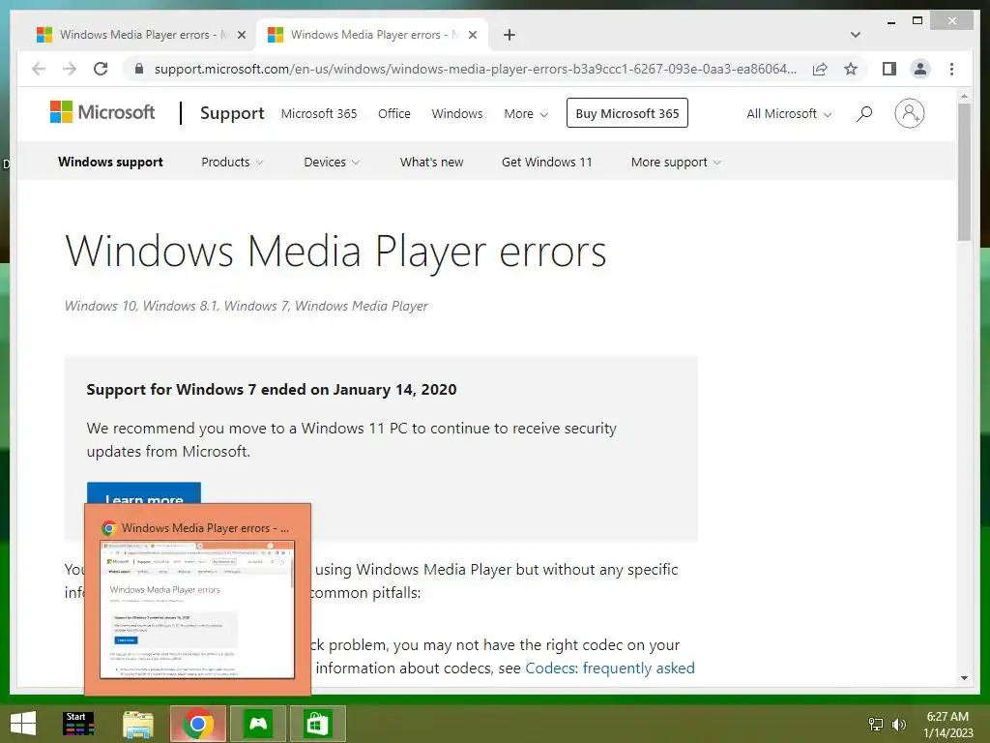Screen dimensions: 990x743
Task: Open the What's new menu item
Action: click(x=432, y=162)
